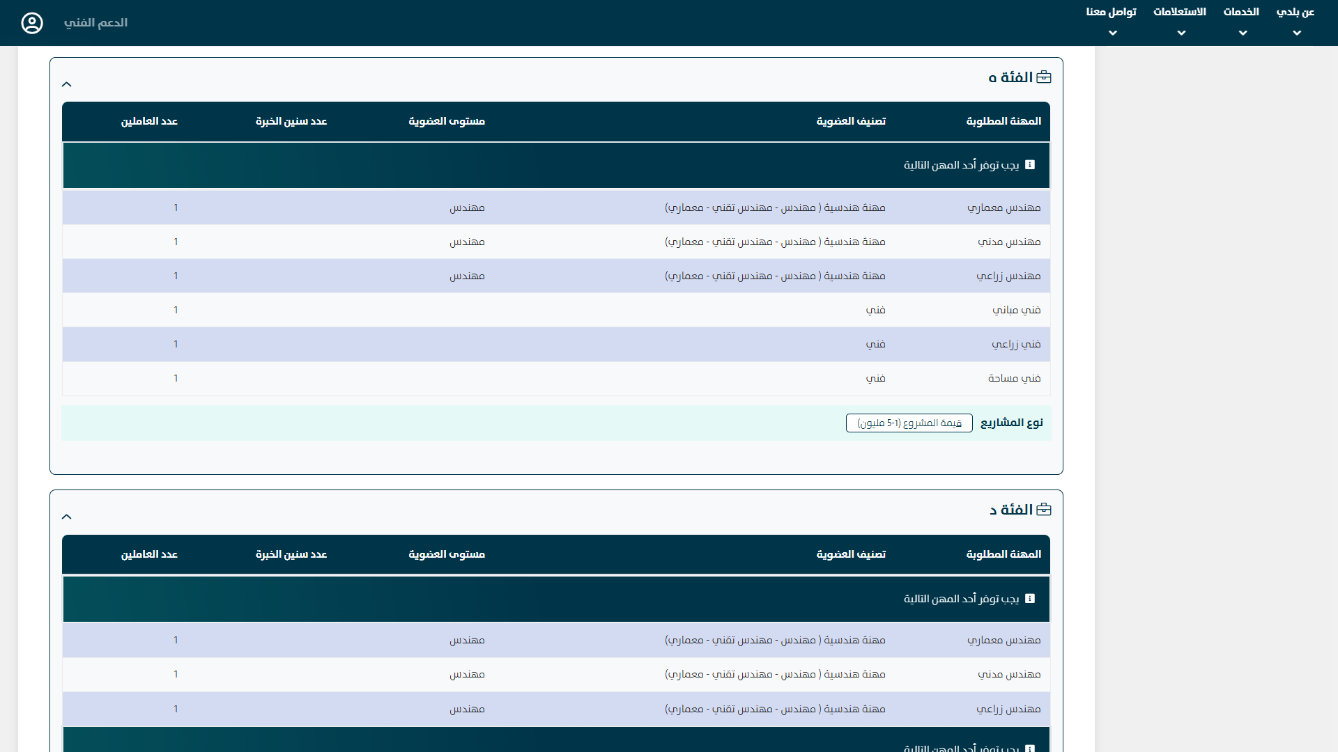Select the فني مساحة row
This screenshot has width=1338, height=752.
[1014, 378]
